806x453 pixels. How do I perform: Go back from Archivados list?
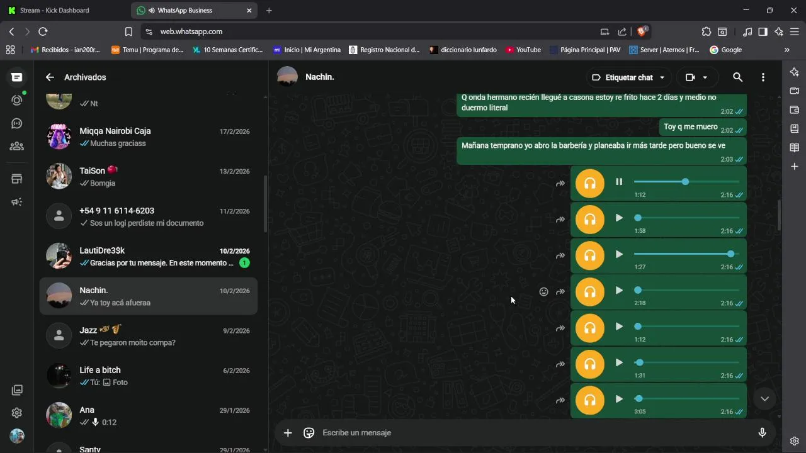[50, 77]
